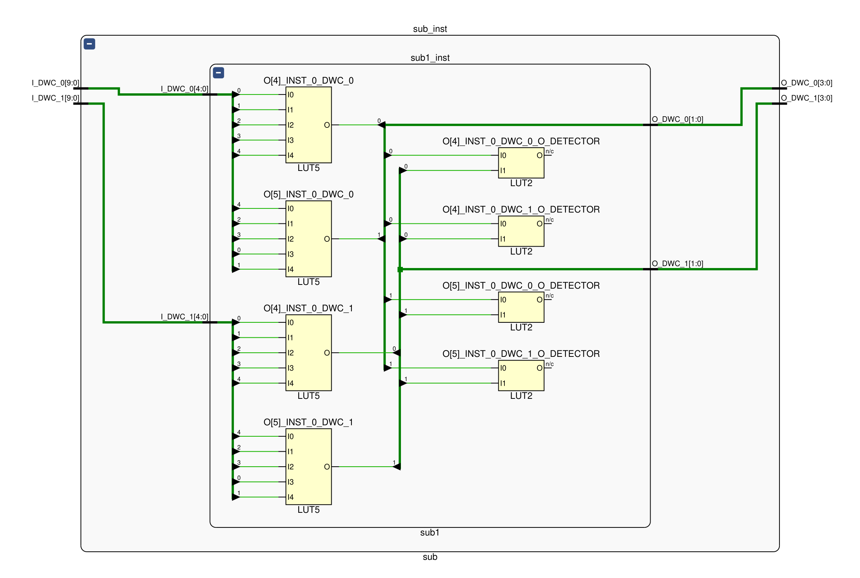Screen dimensions: 860x578
Task: Select the O[4]_INST_0_DWC_1_O_DETECTOR LUT2 cell
Action: point(521,231)
